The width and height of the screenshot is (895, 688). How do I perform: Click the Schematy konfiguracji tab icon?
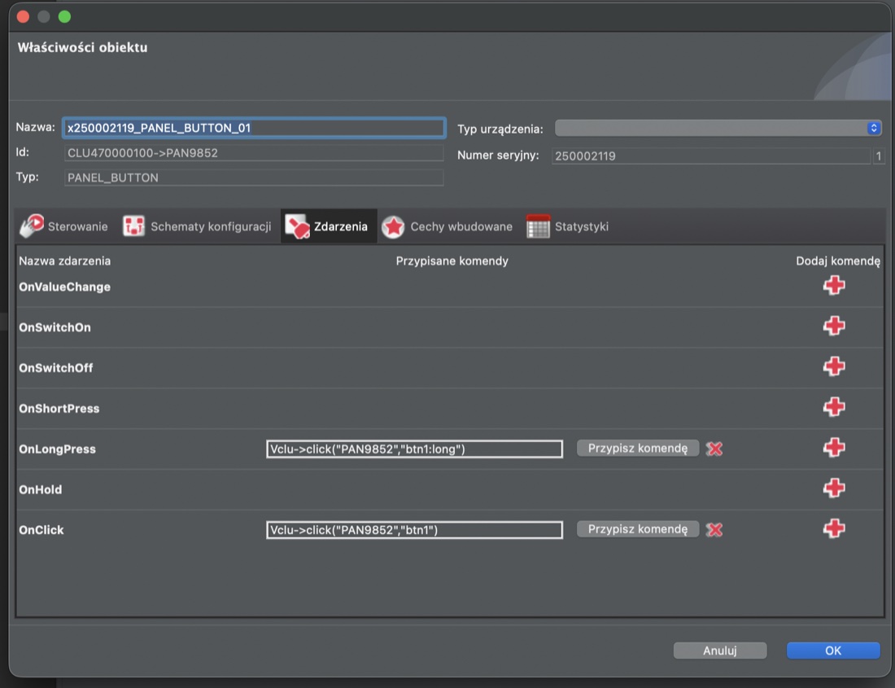(x=133, y=226)
